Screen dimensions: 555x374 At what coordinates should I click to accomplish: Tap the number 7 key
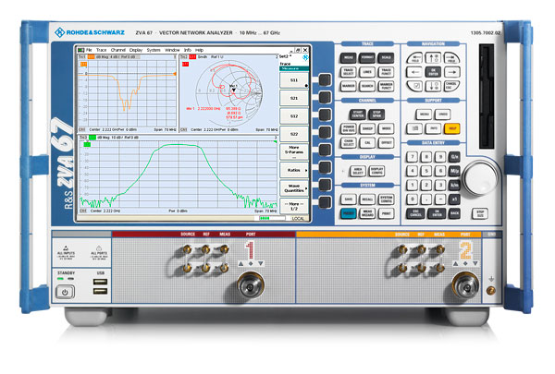point(412,157)
